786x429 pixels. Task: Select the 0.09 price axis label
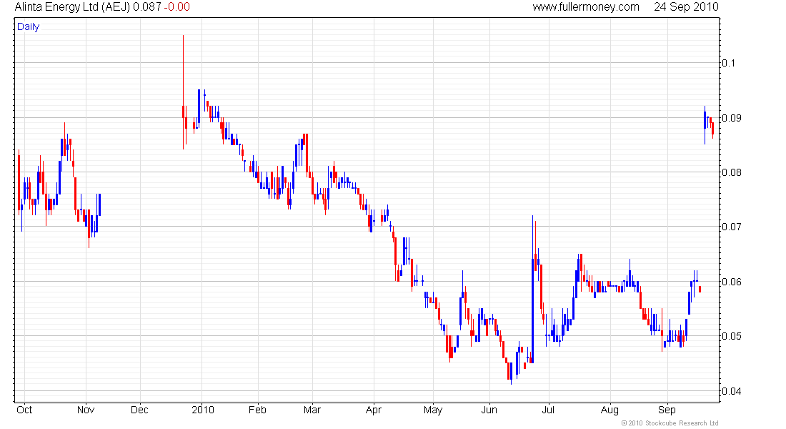[x=732, y=118]
